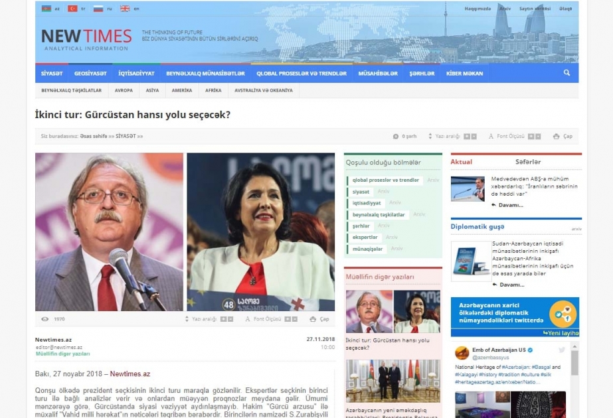Increase Font Ölçüsü with the breadcrumb bar plus button
Screen dimensions: 613x418
pyautogui.click(x=531, y=136)
